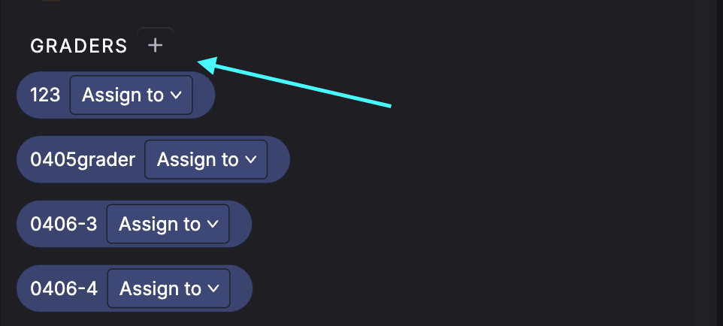Expand Assign to menu for grader 0406-4
Image resolution: width=723 pixels, height=326 pixels.
[x=168, y=289]
